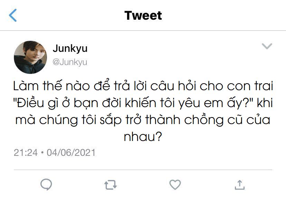Click the 04/06/2021 date

coord(71,152)
